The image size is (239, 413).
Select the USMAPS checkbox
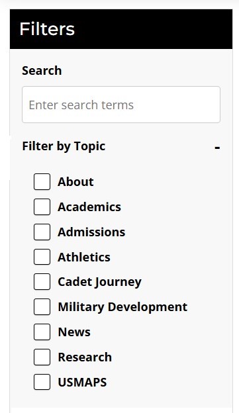(x=42, y=382)
